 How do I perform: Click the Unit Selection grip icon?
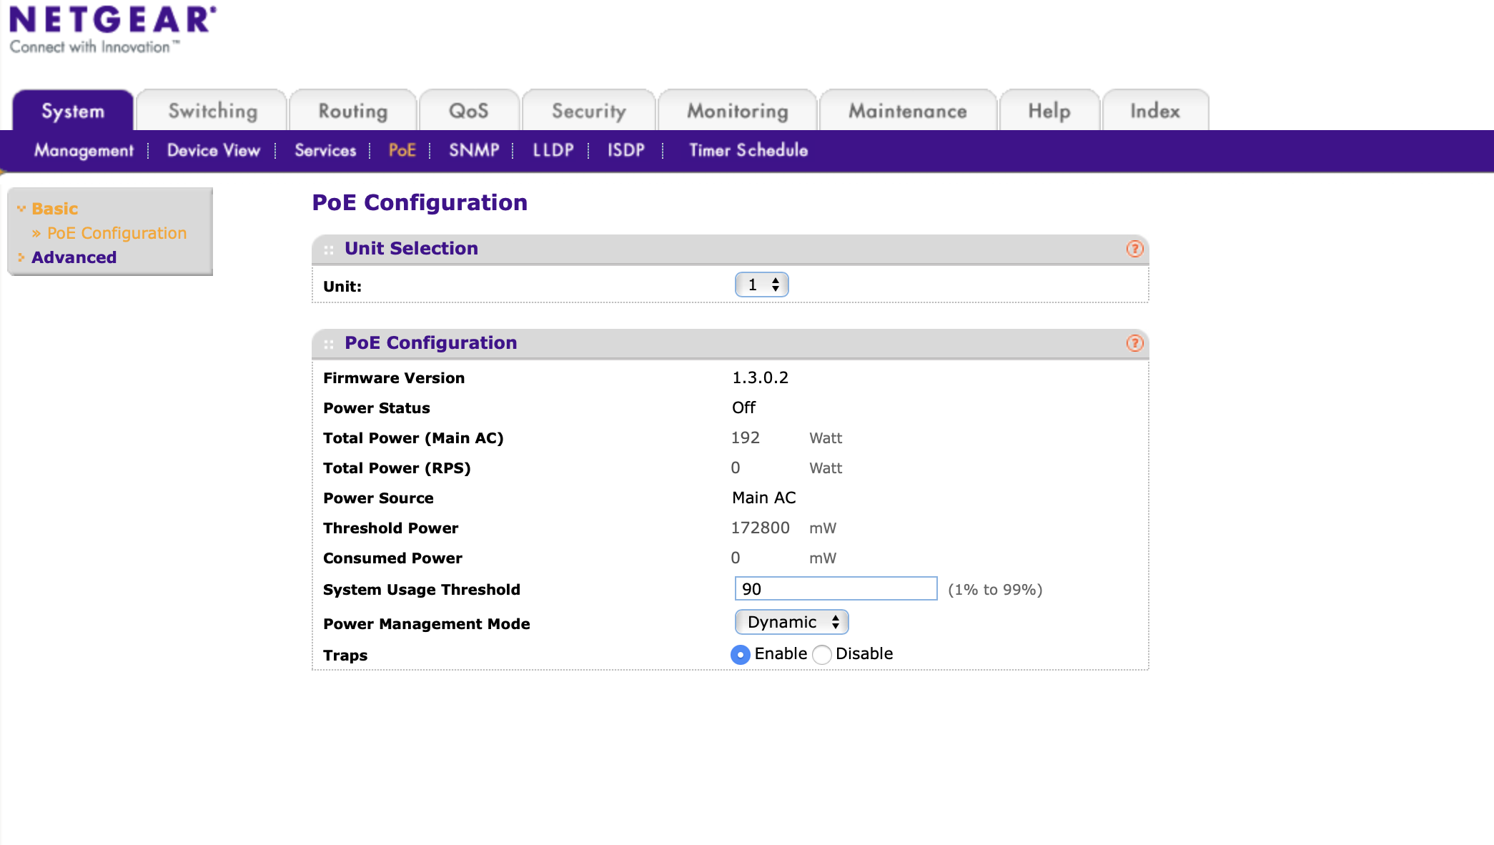pyautogui.click(x=329, y=249)
